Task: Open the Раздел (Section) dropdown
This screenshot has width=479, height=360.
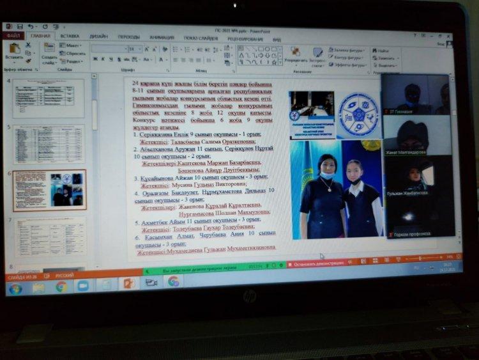Action: tap(71, 61)
